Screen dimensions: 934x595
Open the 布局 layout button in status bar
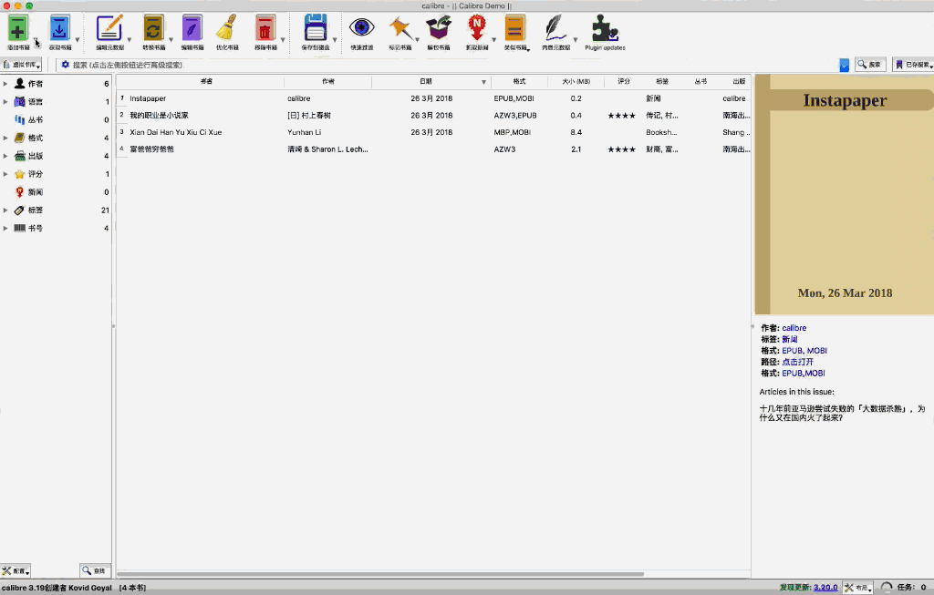coord(857,588)
